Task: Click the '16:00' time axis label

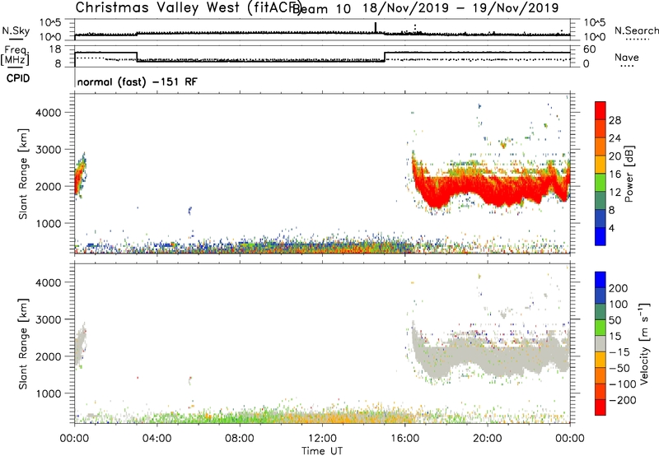Action: coord(404,439)
